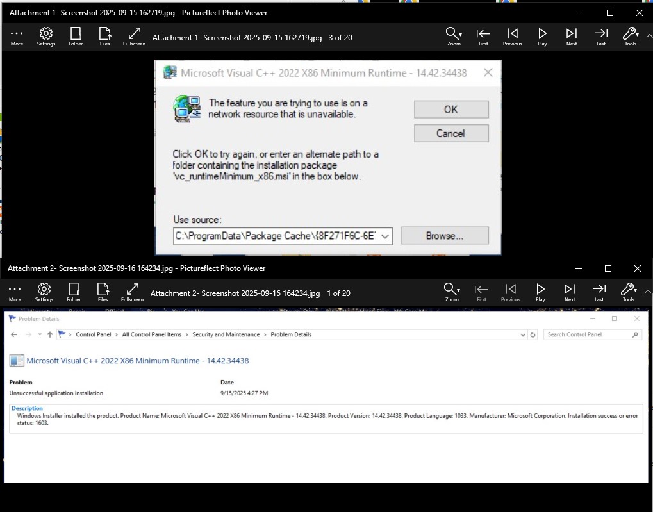The height and width of the screenshot is (512, 653).
Task: Collapse toolbar chevron in Attachment 2 viewer
Action: 648,292
